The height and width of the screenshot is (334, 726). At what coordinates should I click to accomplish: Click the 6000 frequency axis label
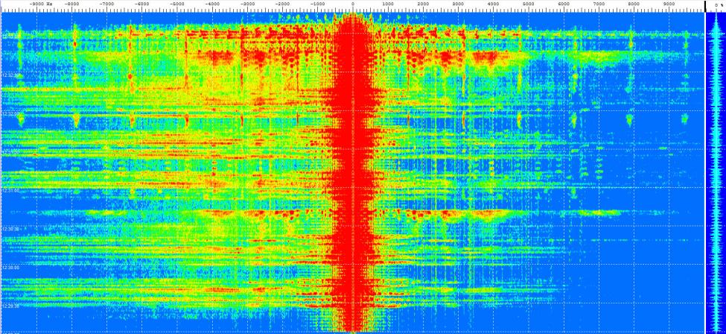coord(564,3)
